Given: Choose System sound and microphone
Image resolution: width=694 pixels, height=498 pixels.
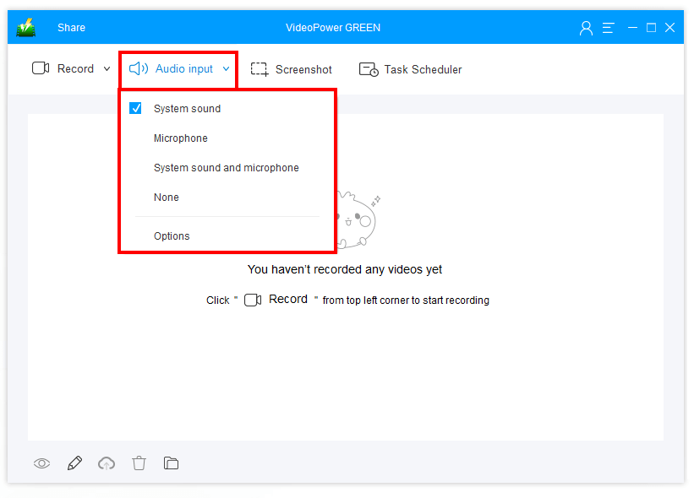Looking at the screenshot, I should [x=227, y=168].
